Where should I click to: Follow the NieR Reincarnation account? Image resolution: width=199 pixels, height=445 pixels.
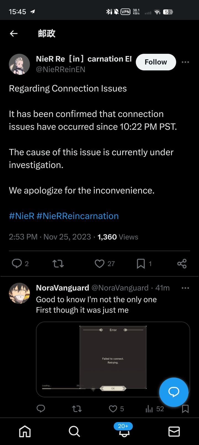pyautogui.click(x=156, y=62)
